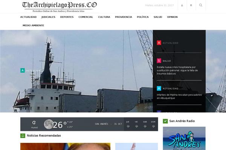Open the ACTUALIDAD menu item
The height and width of the screenshot is (150, 226).
point(28,17)
